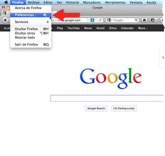
Task: Open the search engine selector dropdown
Action: 109,20
